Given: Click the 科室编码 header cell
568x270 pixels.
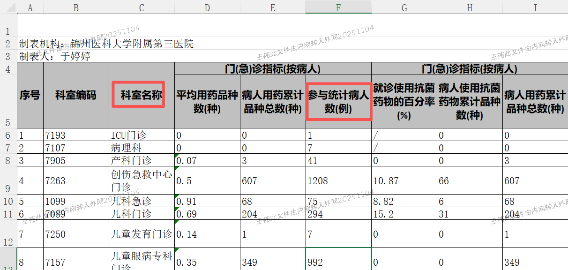Looking at the screenshot, I should coord(76,96).
